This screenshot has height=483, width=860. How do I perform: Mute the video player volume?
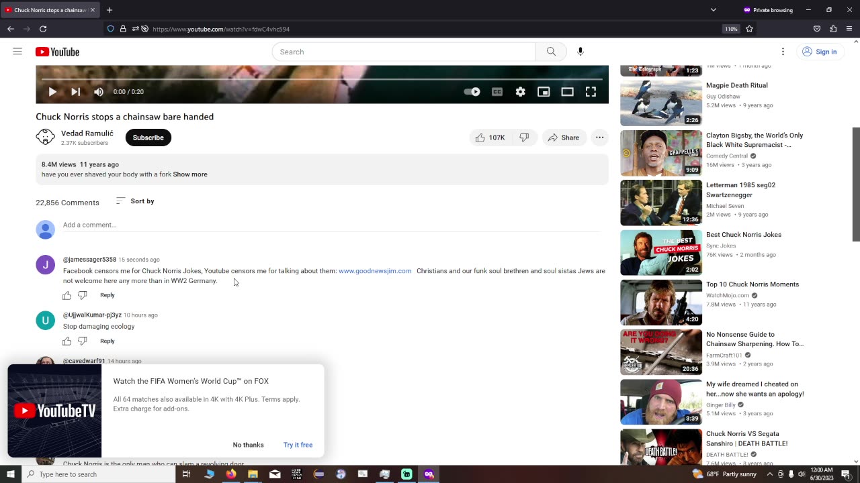coord(99,92)
